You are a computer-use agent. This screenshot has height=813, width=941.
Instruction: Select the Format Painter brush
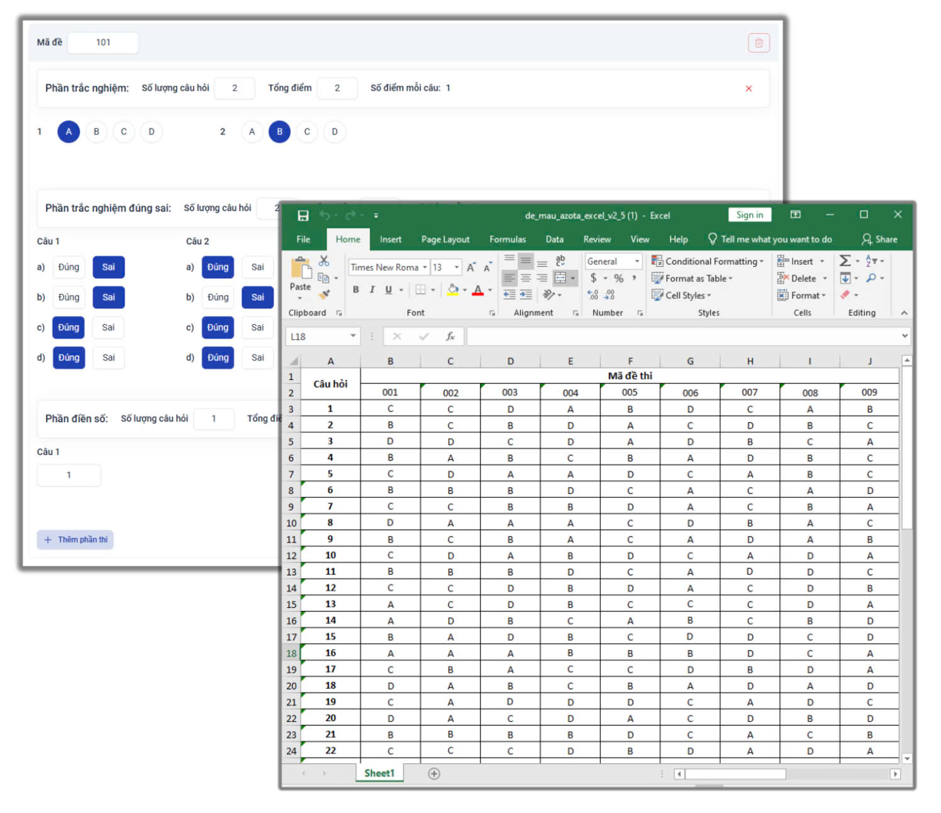pos(324,294)
